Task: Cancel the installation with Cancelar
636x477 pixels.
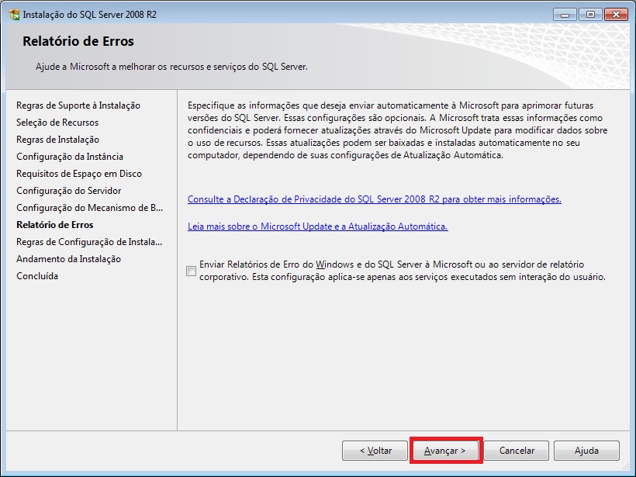Action: pyautogui.click(x=517, y=451)
